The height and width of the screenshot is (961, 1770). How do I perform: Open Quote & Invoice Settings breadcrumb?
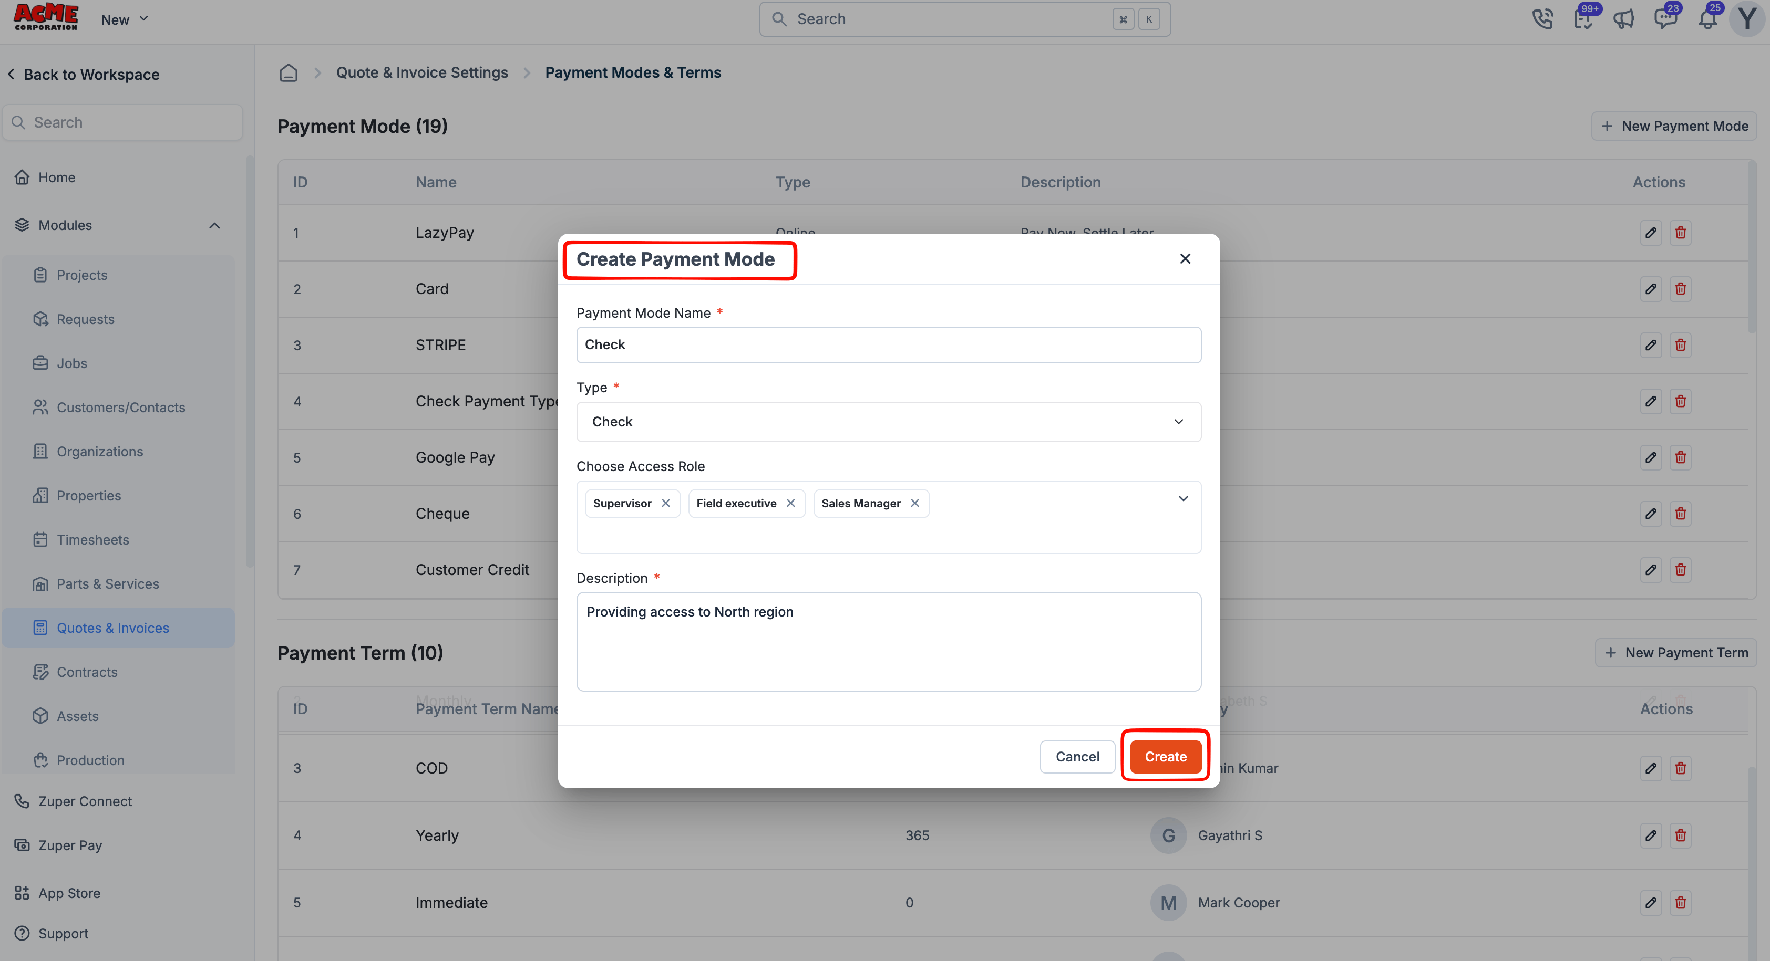click(422, 73)
